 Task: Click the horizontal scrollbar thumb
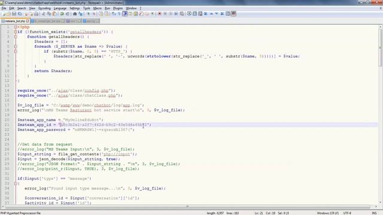click(187, 207)
